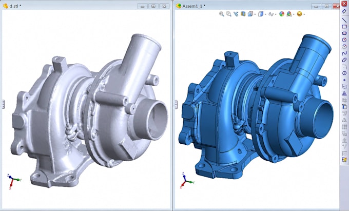
Task: Maximize the 'd stl' document window
Action: [153, 6]
